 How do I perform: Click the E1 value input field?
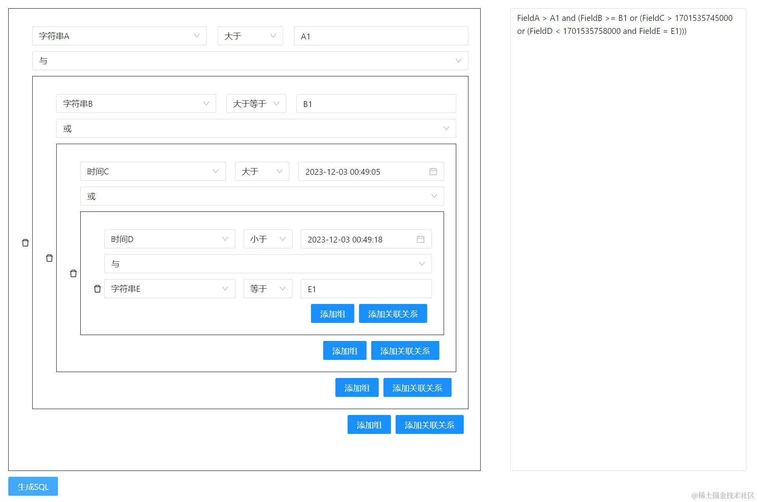coord(366,289)
